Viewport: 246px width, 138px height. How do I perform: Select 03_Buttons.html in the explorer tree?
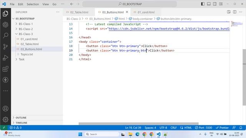pos(37,49)
